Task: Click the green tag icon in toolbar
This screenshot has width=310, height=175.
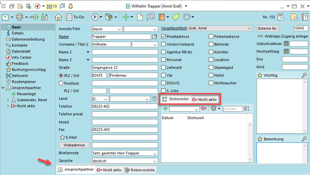Action: tap(176, 17)
